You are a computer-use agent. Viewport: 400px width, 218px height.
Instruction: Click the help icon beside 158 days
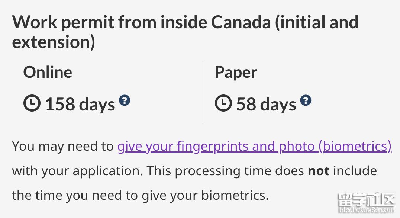pyautogui.click(x=125, y=100)
